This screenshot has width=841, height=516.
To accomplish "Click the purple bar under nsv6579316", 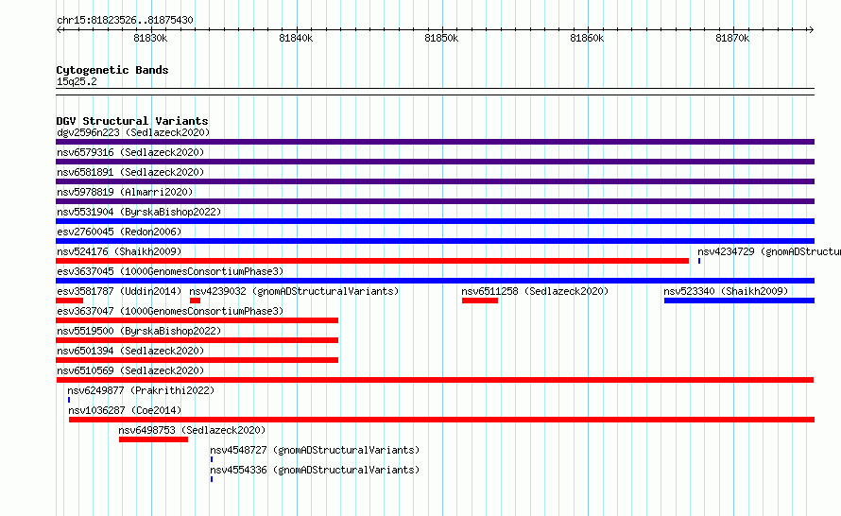I will tap(435, 162).
